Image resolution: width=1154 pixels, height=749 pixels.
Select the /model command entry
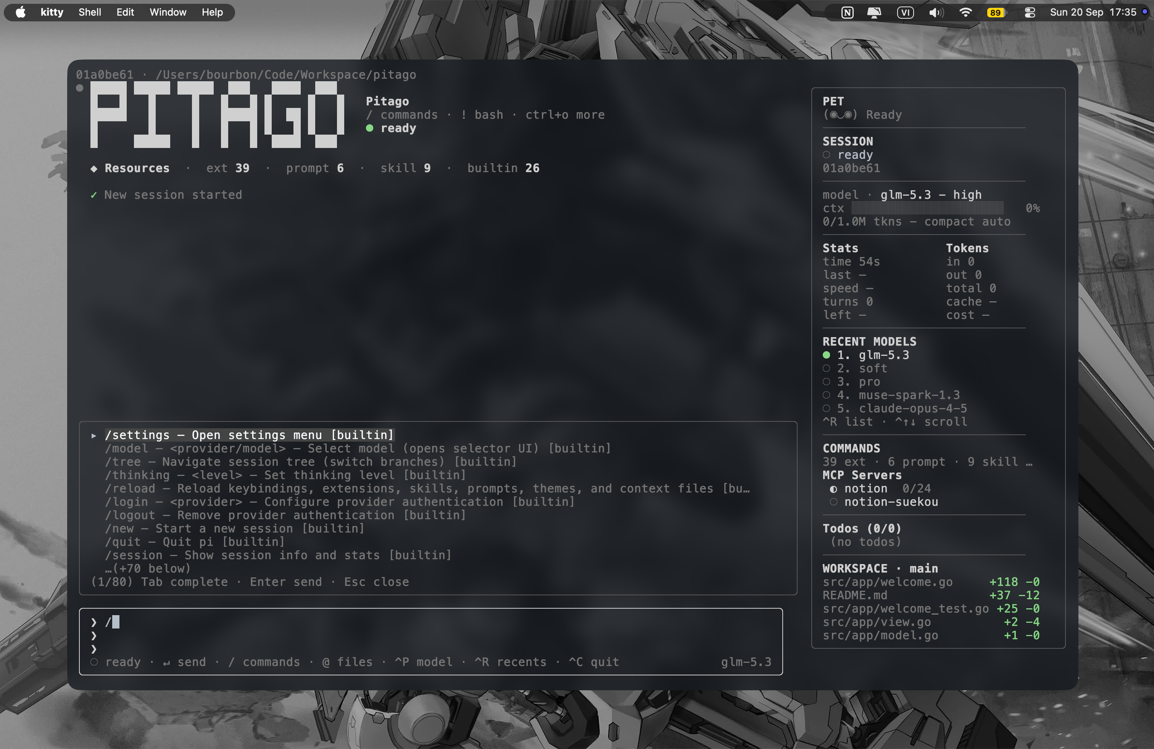[358, 448]
